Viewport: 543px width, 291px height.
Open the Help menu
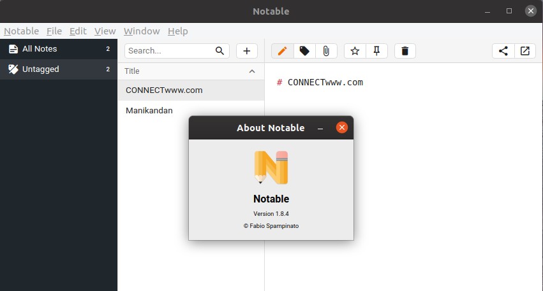177,31
